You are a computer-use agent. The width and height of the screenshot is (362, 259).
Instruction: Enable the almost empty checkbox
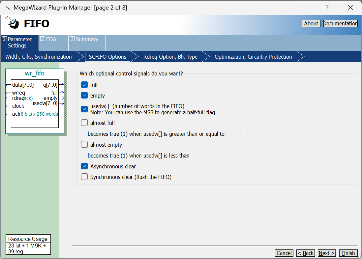(84, 145)
